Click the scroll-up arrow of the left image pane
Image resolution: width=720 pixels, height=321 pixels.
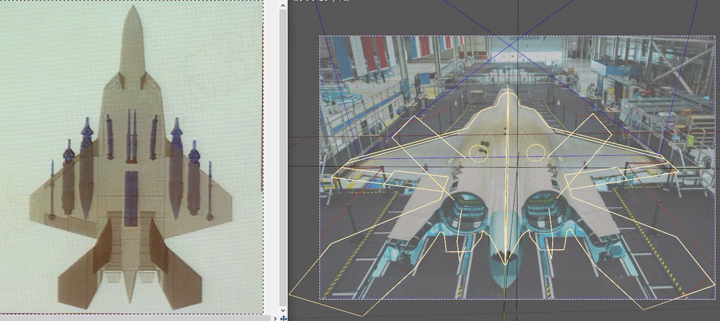(x=284, y=4)
